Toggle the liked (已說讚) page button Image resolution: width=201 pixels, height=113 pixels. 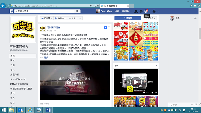[x=46, y=18]
